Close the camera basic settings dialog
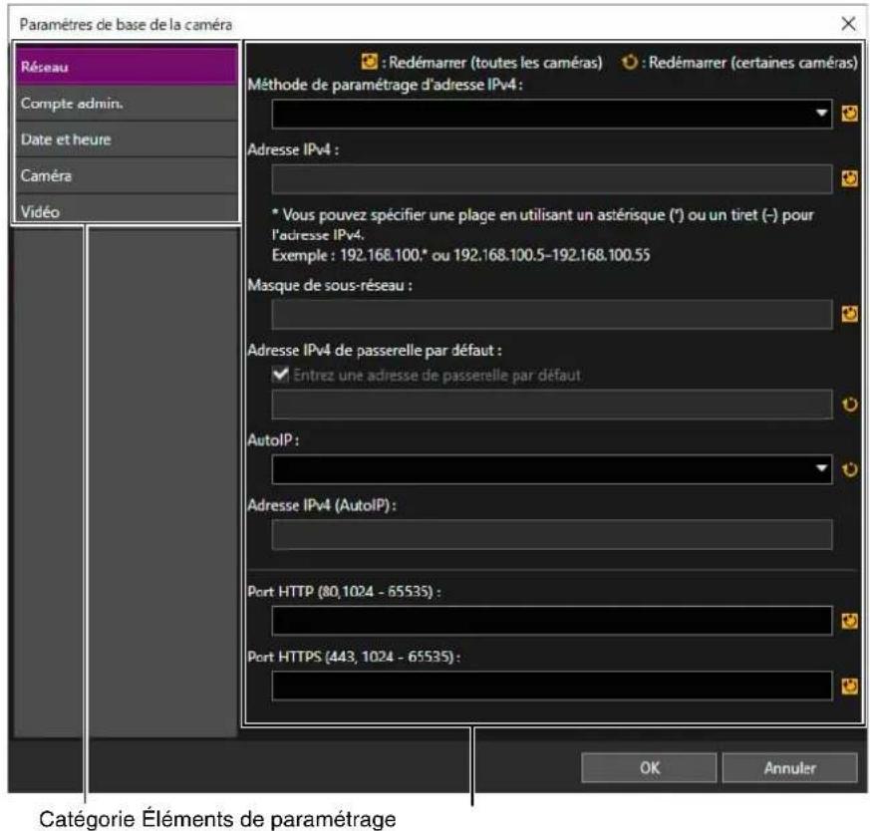This screenshot has width=870, height=831. (848, 24)
